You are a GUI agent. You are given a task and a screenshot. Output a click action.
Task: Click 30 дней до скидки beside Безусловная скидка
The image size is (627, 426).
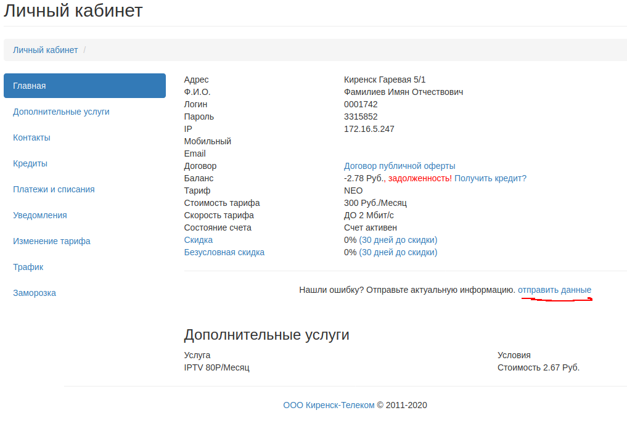pyautogui.click(x=398, y=252)
